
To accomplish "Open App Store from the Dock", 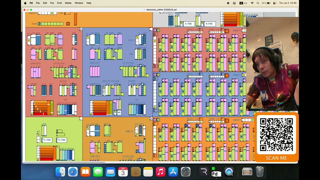I will (173, 172).
